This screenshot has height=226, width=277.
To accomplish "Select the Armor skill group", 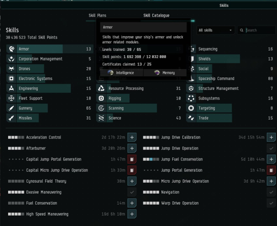I will (x=50, y=49).
